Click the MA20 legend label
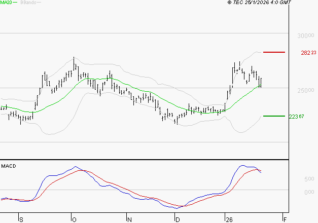The image size is (318, 223). coord(6,3)
